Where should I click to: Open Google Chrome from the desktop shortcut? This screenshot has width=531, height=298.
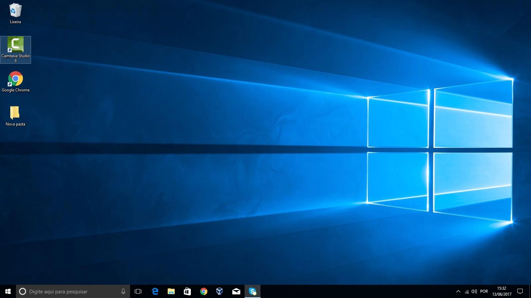[15, 79]
